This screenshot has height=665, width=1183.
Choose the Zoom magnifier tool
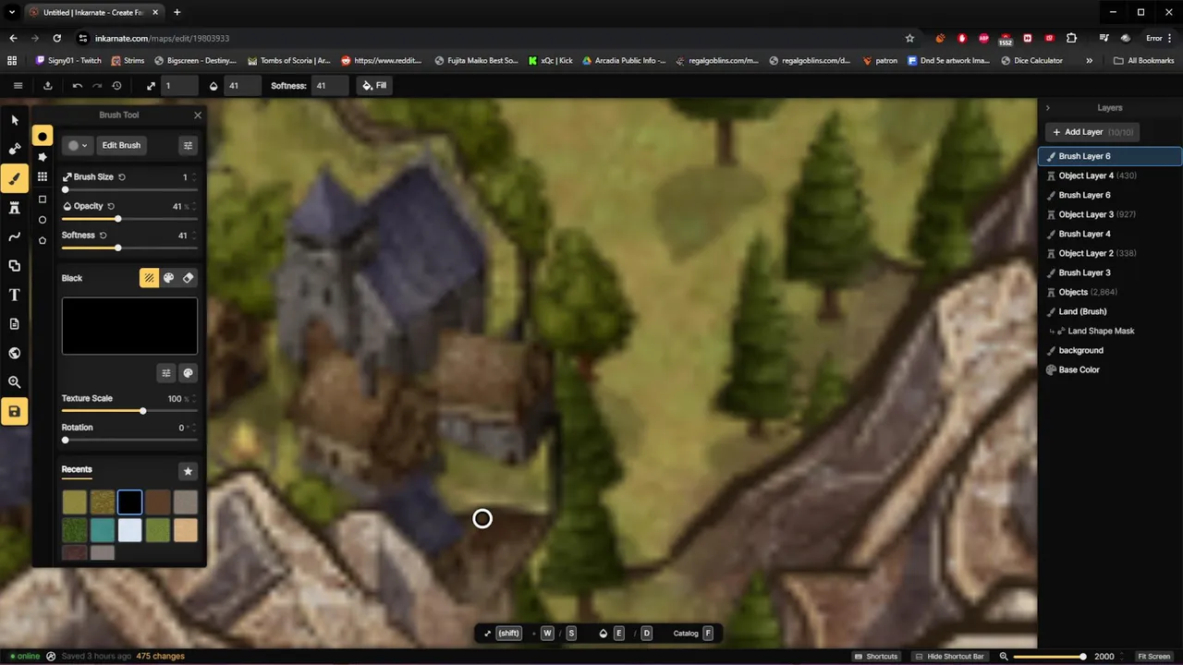(x=15, y=382)
